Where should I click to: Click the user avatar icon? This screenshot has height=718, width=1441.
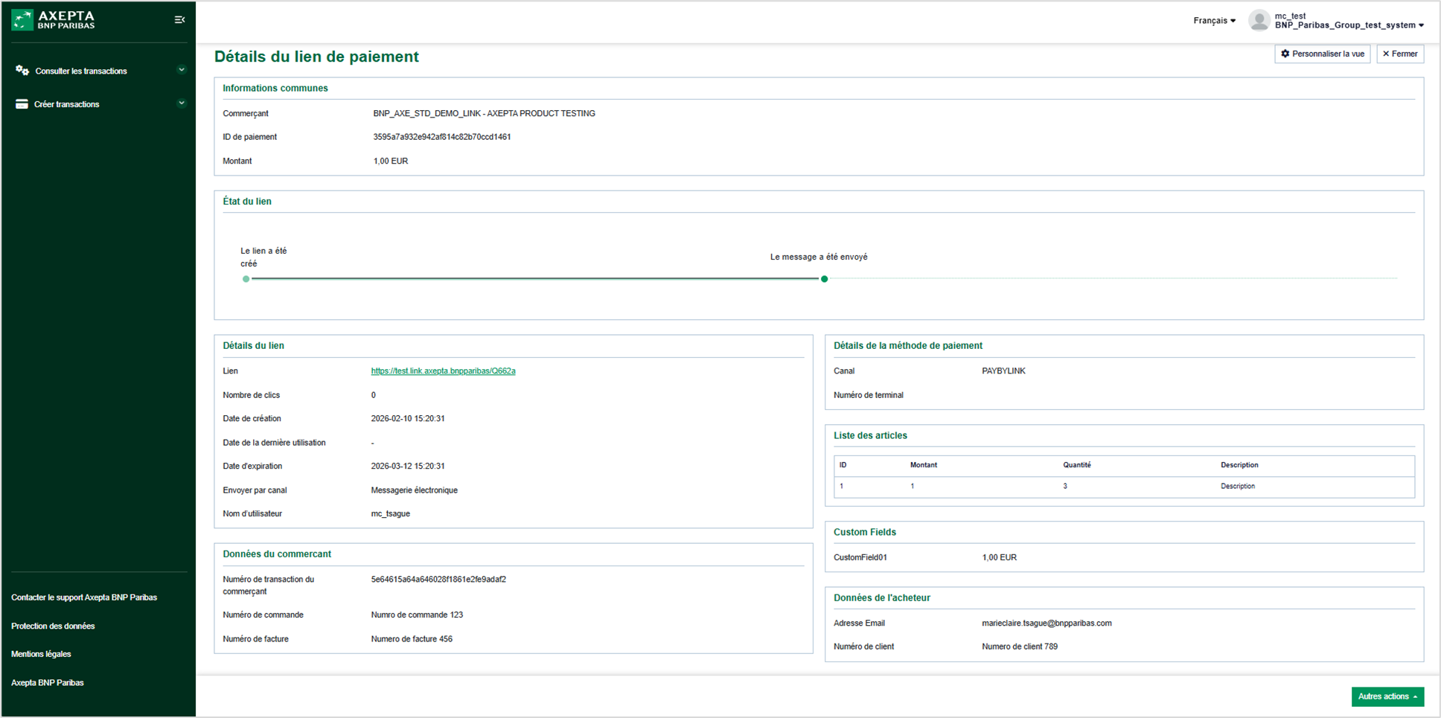pyautogui.click(x=1259, y=20)
